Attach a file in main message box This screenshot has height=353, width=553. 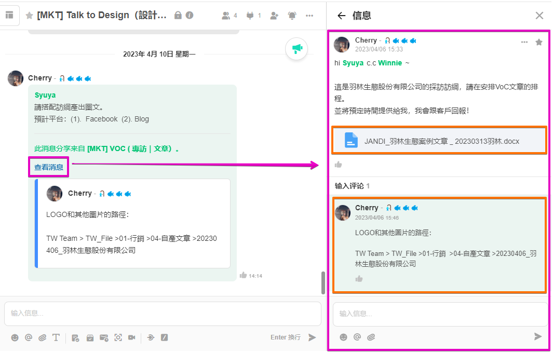43,337
